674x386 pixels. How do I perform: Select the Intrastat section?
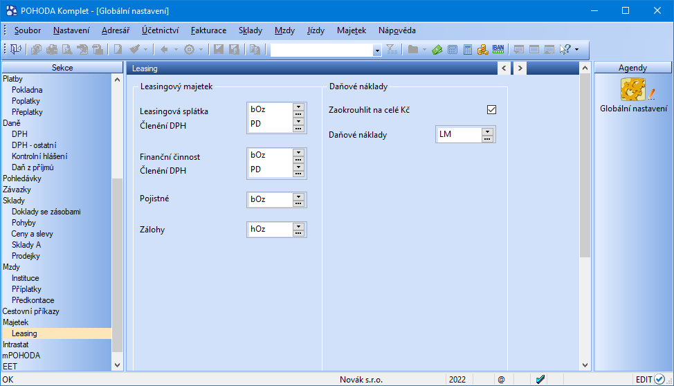point(15,344)
